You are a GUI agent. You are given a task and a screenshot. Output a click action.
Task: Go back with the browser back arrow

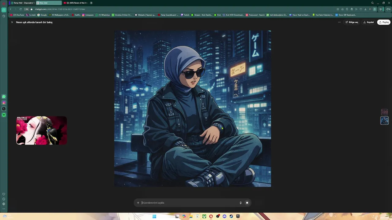coord(10,9)
